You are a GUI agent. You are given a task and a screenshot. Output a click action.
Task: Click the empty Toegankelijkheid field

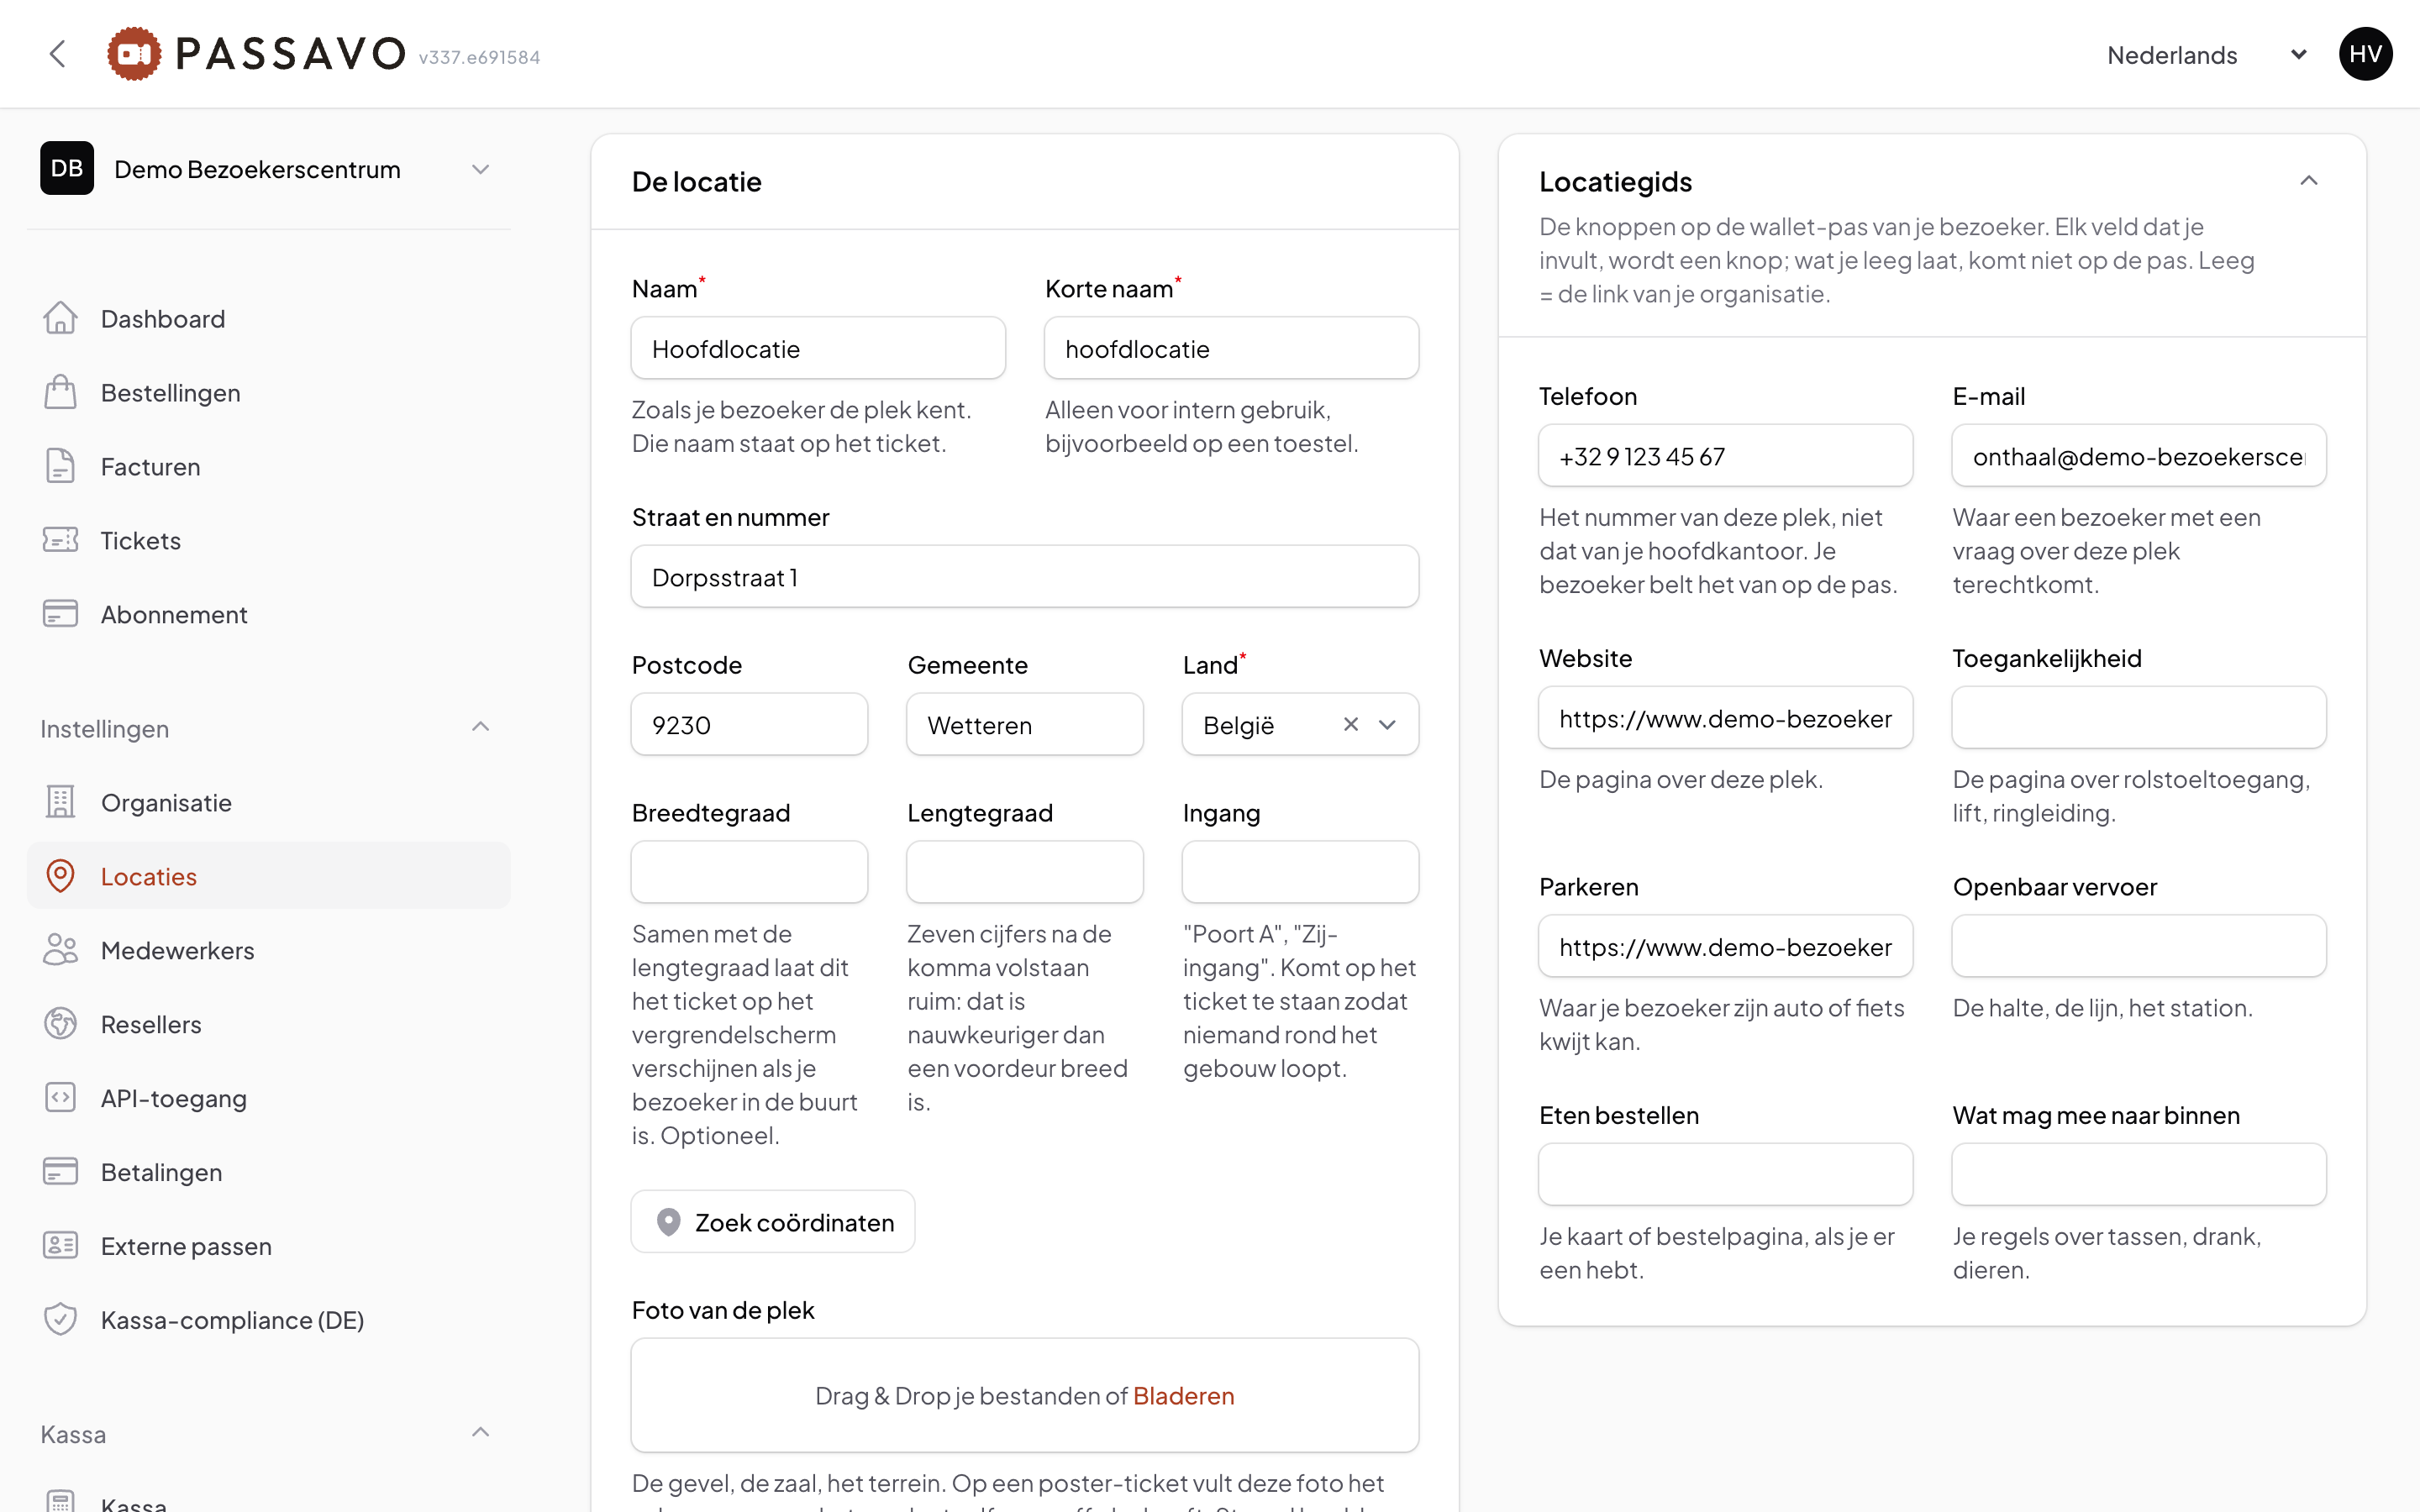tap(2139, 718)
